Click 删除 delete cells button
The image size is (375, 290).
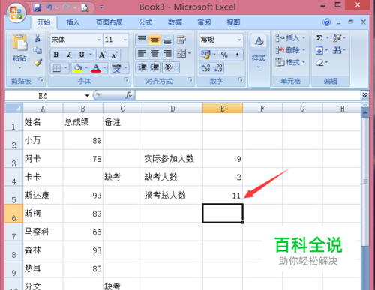tap(290, 50)
